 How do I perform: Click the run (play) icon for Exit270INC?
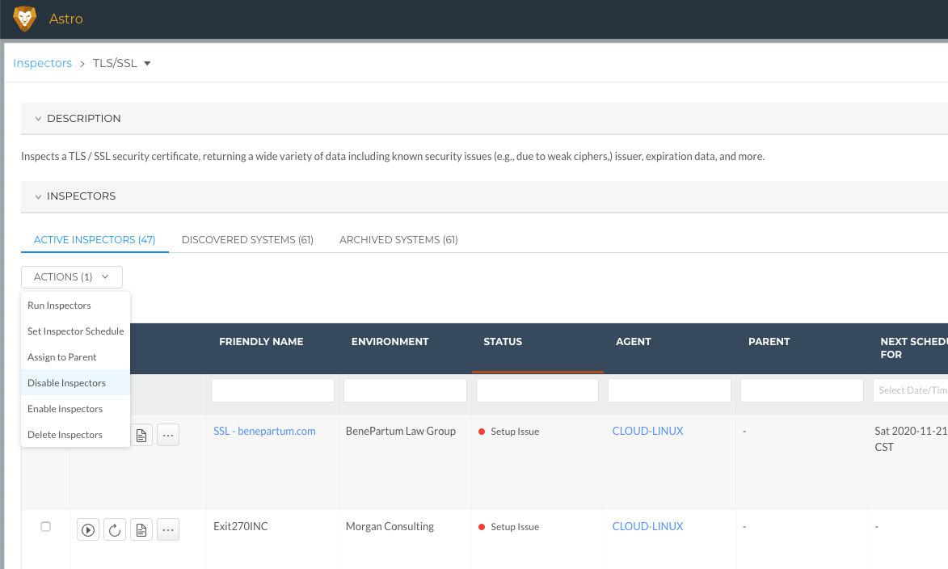click(x=88, y=529)
